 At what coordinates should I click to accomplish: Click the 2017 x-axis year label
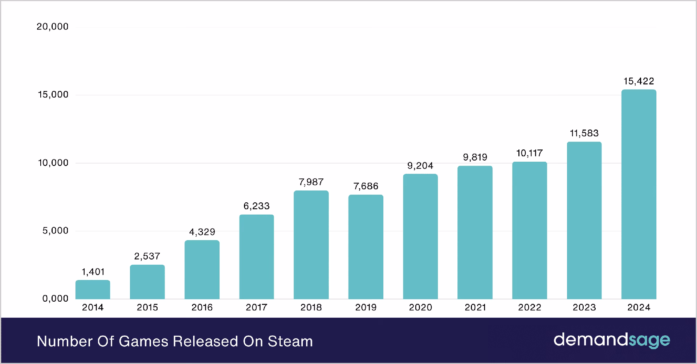257,307
